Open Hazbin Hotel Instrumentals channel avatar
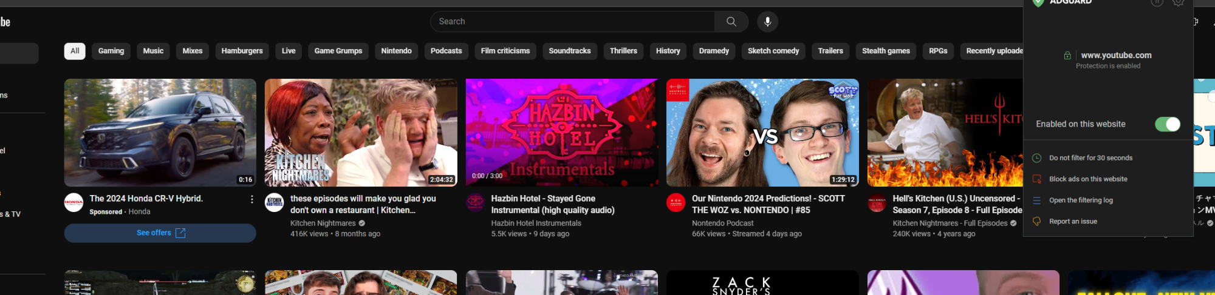This screenshot has width=1215, height=295. point(475,202)
